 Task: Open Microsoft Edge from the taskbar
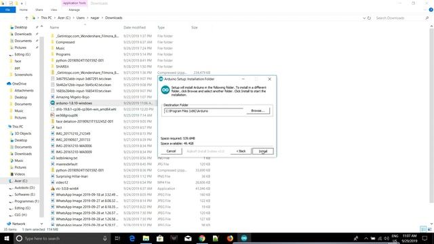pyautogui.click(x=132, y=238)
